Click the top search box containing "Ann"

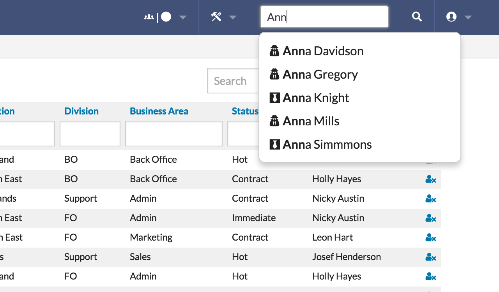coord(324,17)
